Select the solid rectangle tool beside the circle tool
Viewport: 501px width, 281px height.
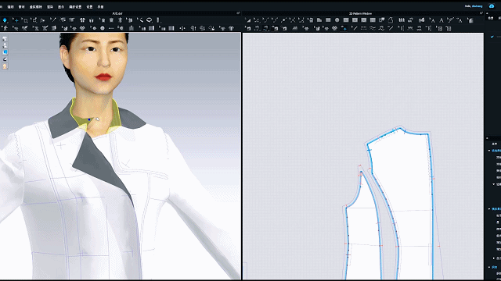(x=328, y=20)
